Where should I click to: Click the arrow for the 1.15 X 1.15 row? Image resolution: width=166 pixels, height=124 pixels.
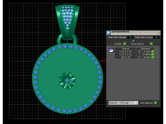pos(153,54)
